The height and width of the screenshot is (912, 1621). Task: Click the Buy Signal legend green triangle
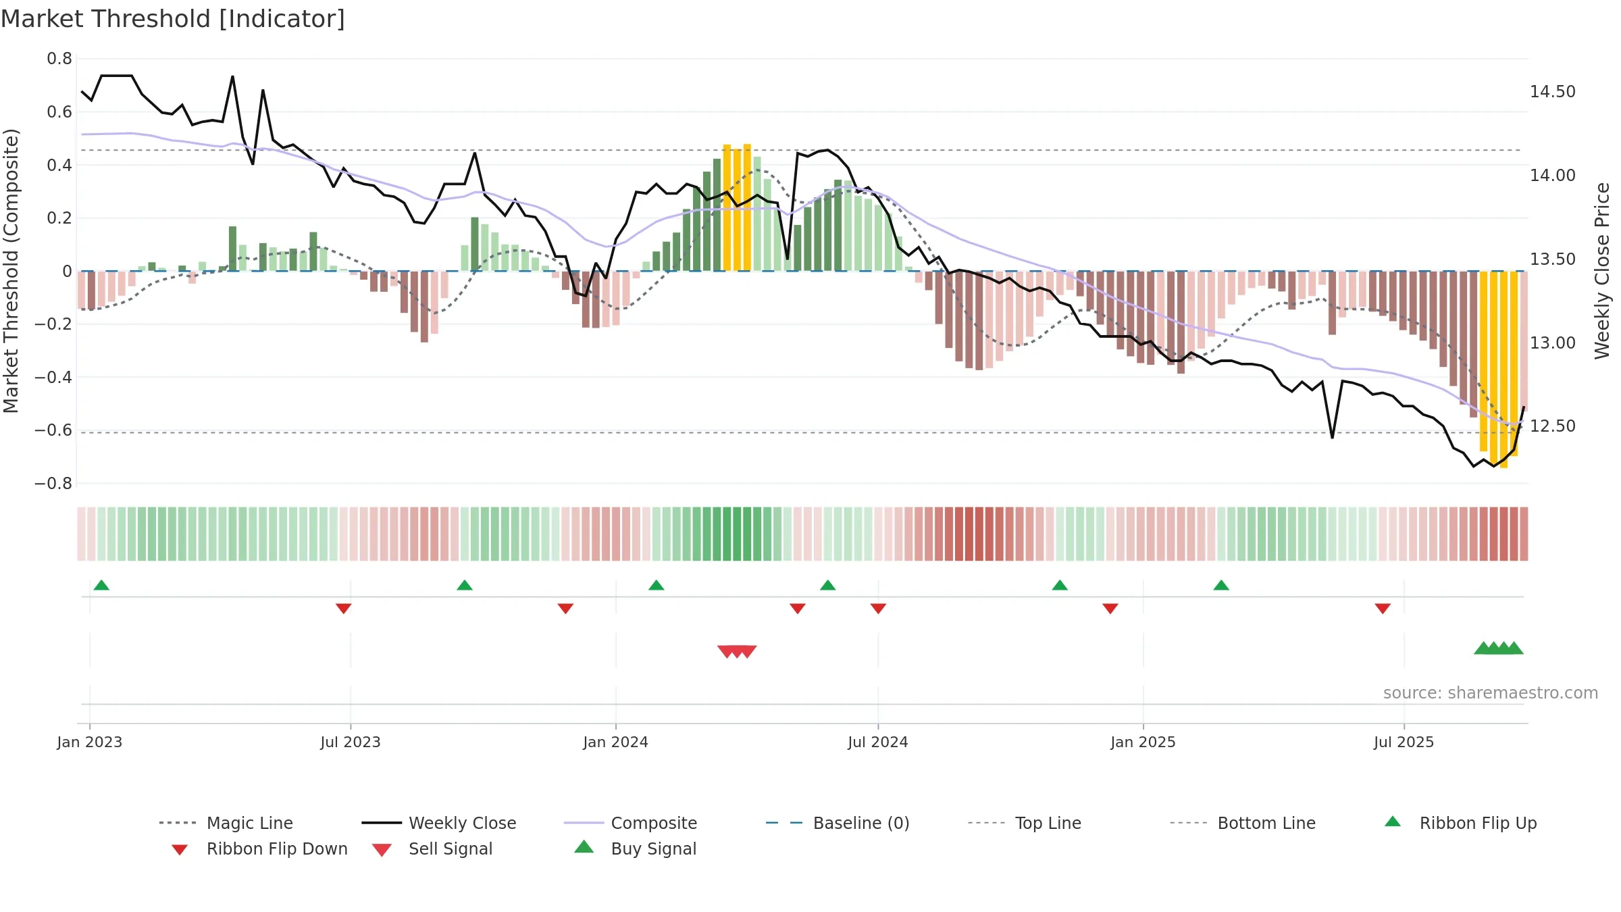coord(584,846)
